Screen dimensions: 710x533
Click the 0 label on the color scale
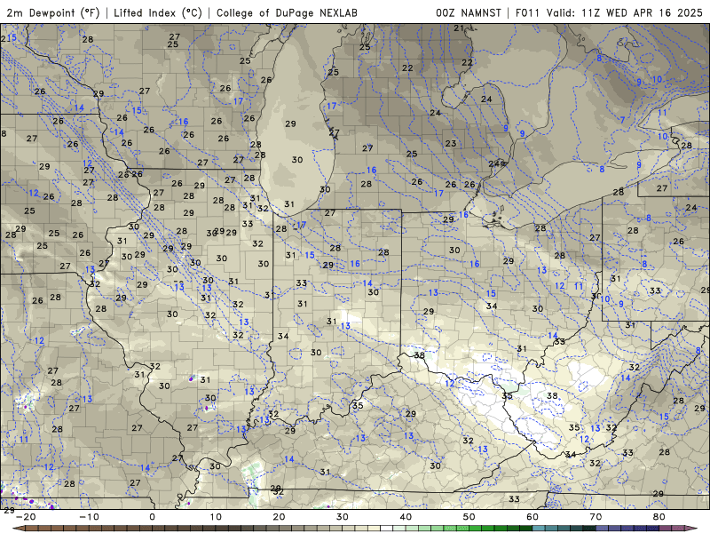152,517
